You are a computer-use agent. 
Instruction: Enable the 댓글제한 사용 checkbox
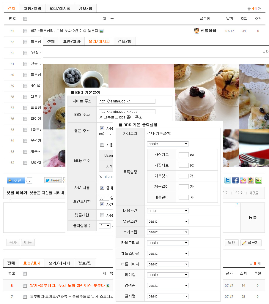click(x=102, y=215)
